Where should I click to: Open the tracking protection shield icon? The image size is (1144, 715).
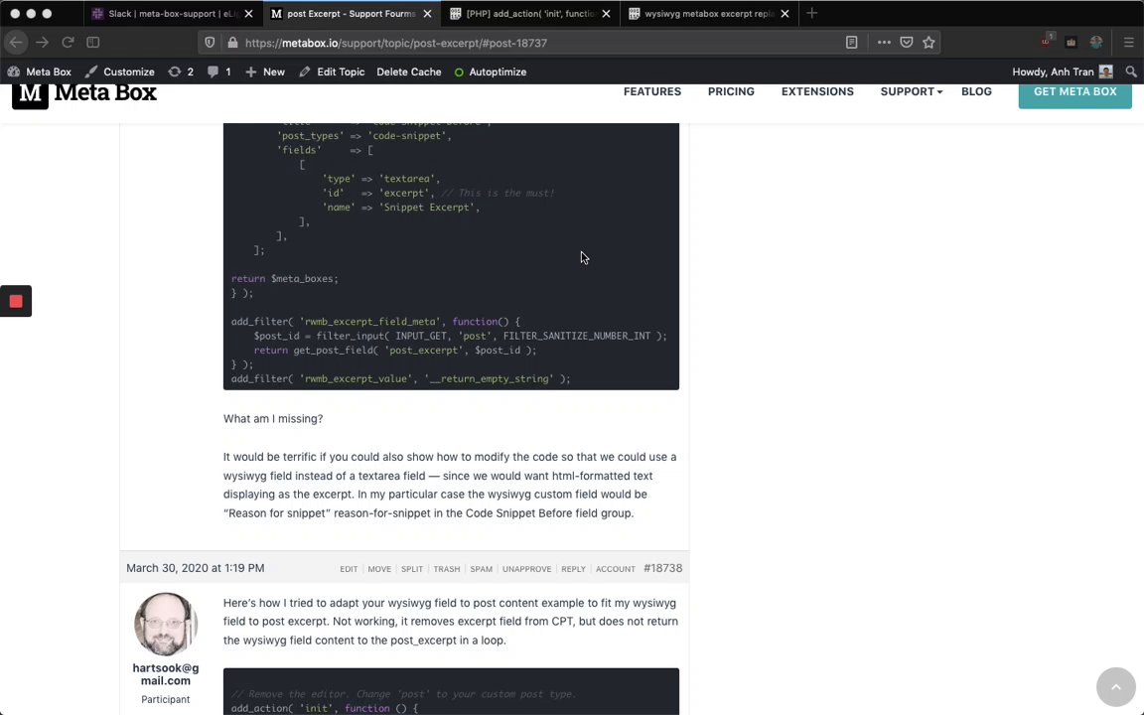[x=210, y=43]
